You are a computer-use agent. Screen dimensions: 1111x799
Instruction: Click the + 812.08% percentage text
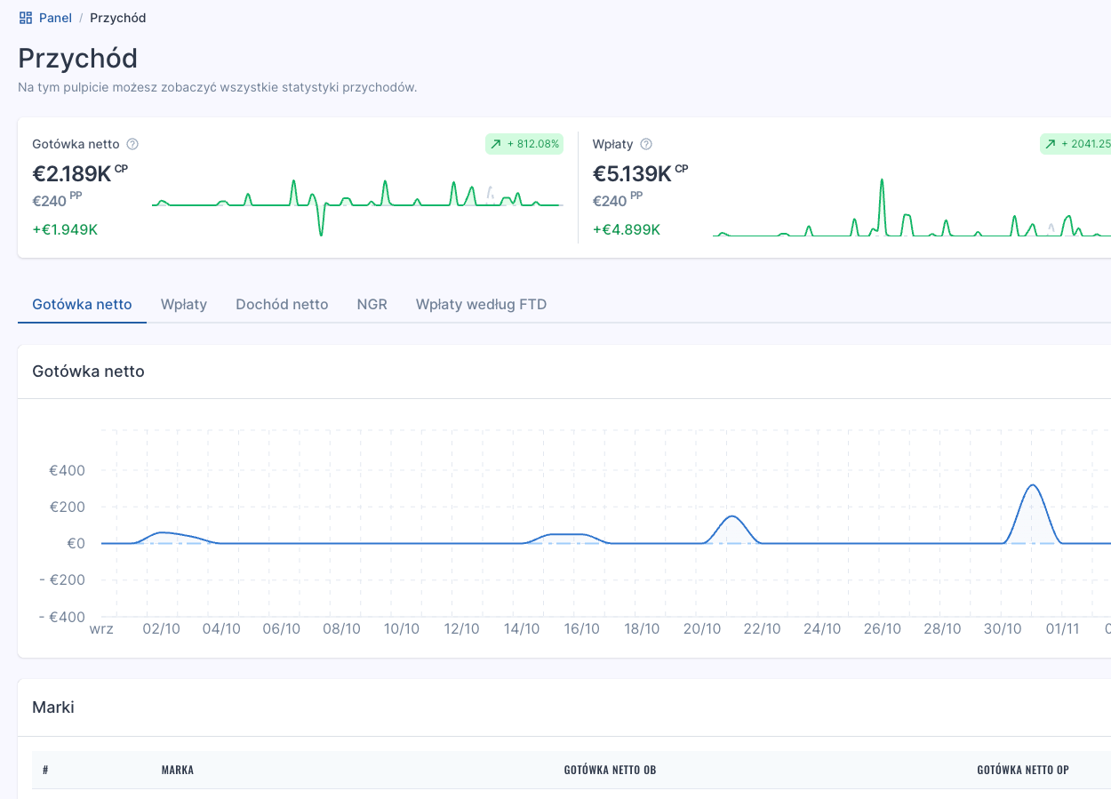pyautogui.click(x=533, y=144)
